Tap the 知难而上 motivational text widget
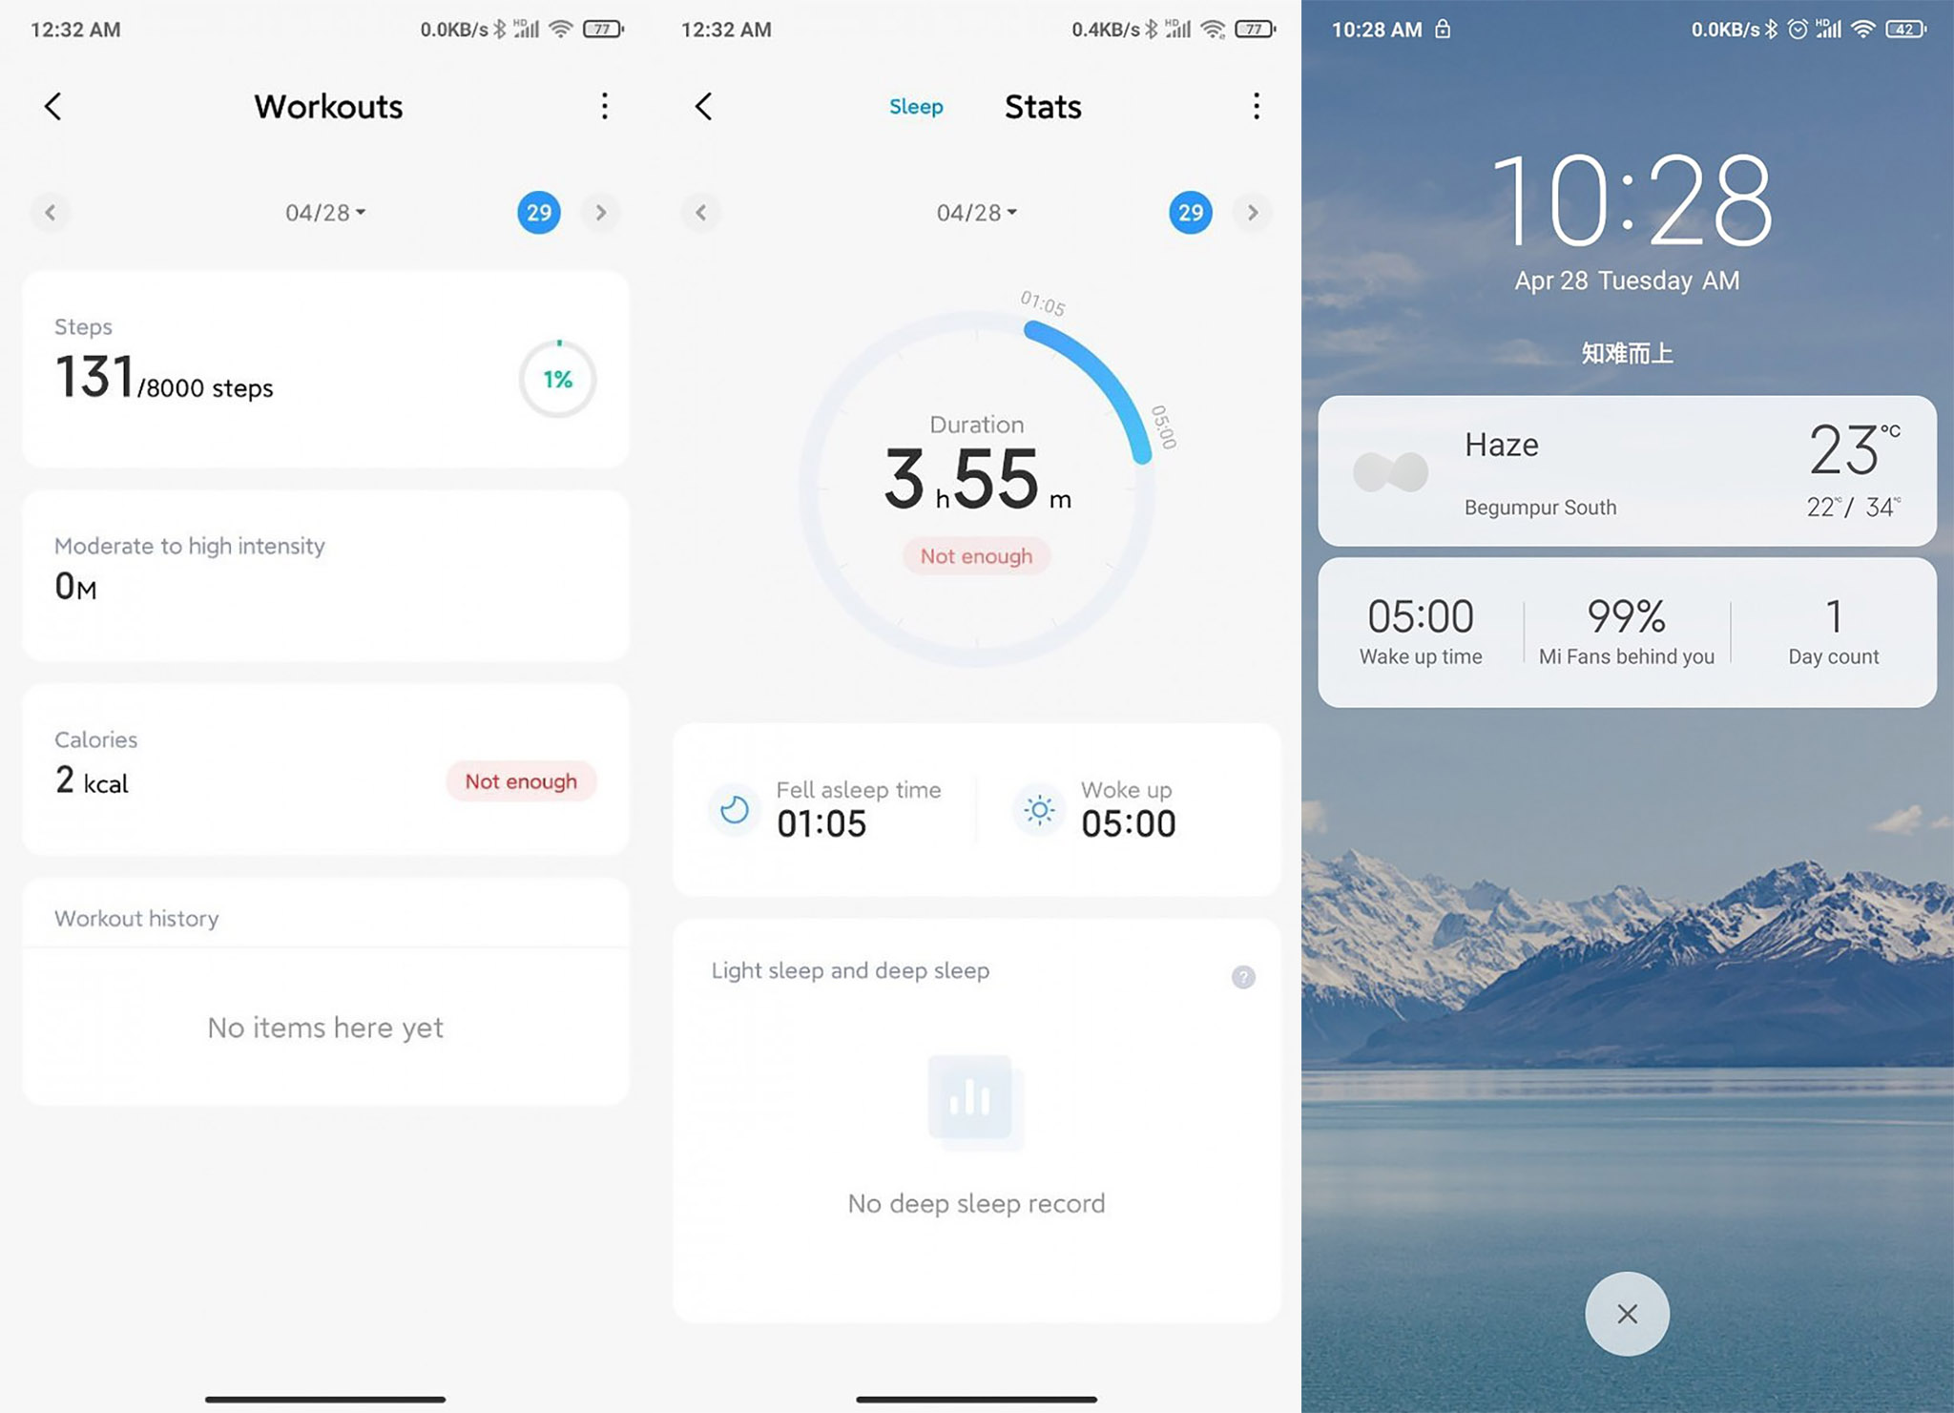The height and width of the screenshot is (1413, 1954). (1628, 352)
